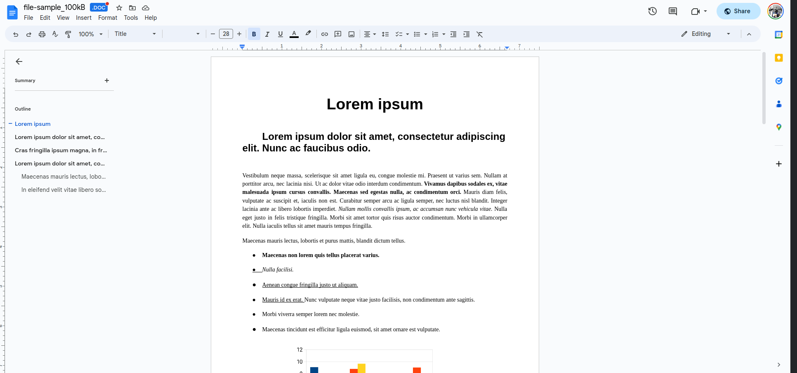This screenshot has width=797, height=373.
Task: Redo the last action
Action: click(29, 34)
